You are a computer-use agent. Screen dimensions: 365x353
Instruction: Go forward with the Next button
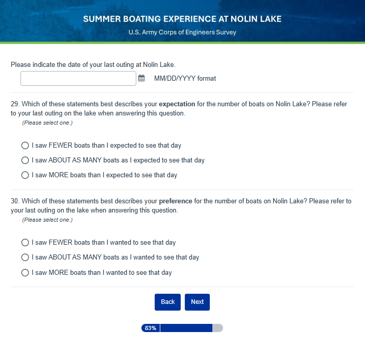click(197, 302)
